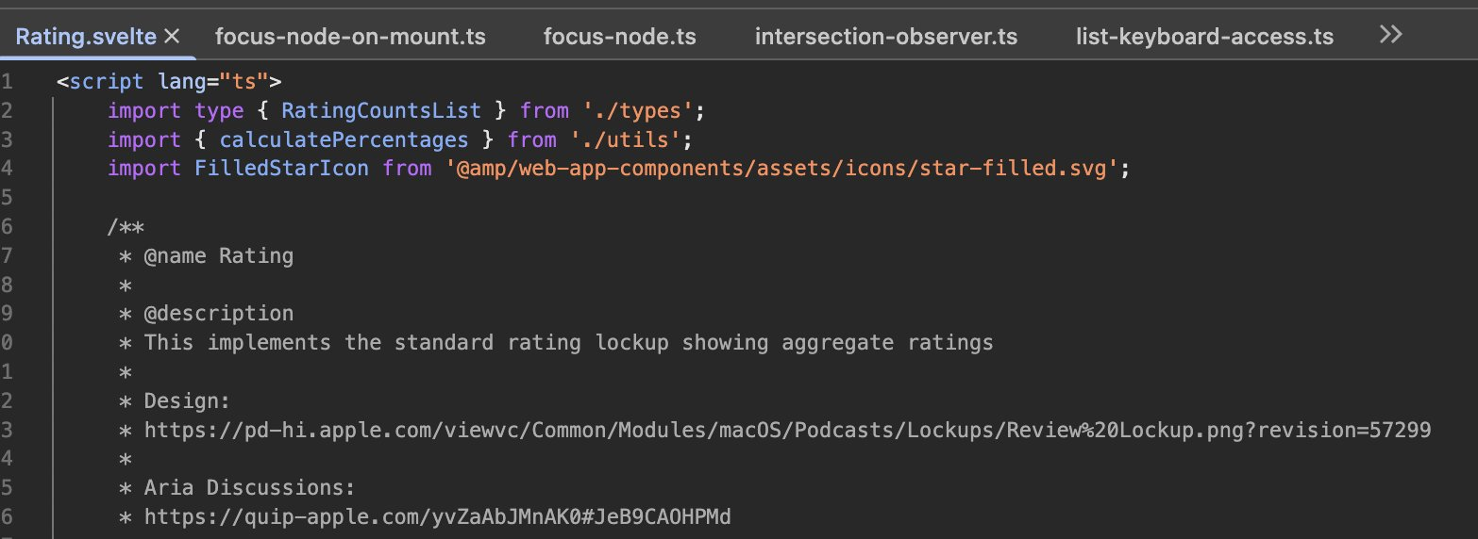1478x539 pixels.
Task: Select the intersection-observer.ts tab
Action: (x=886, y=37)
